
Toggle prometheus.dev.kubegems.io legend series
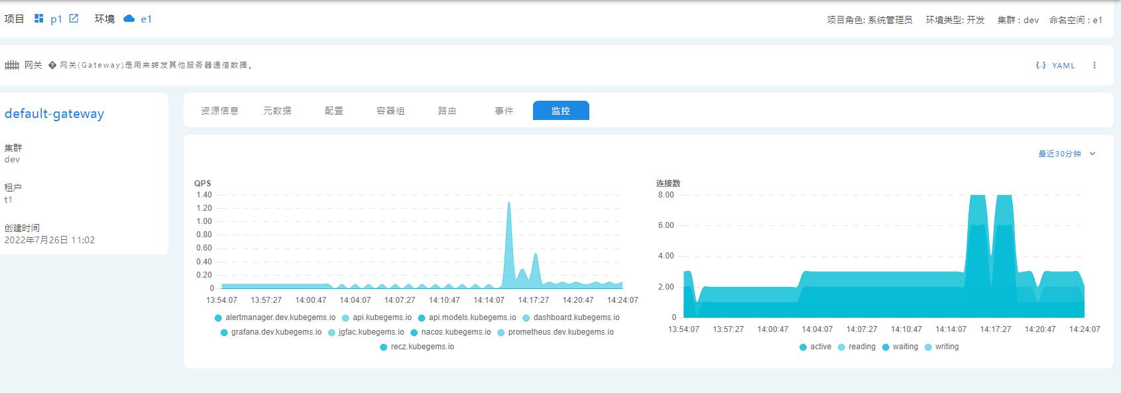(x=556, y=332)
